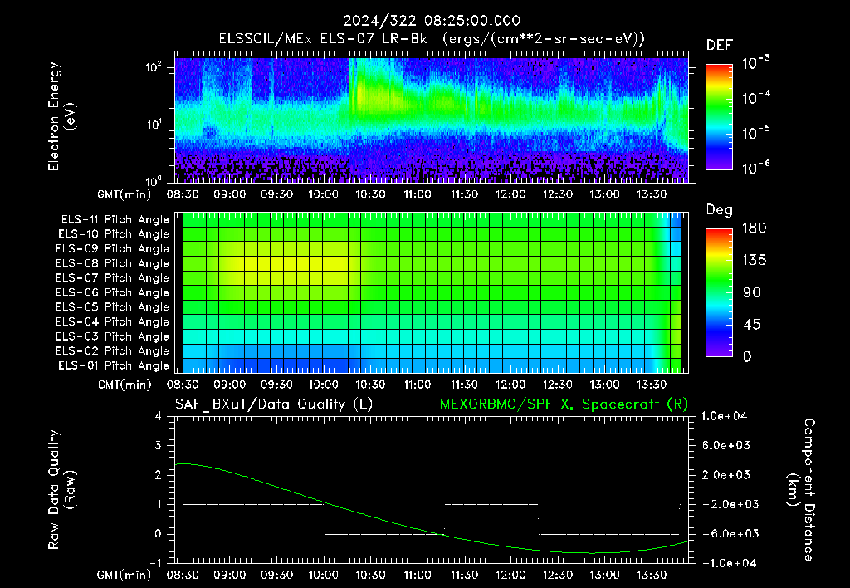Image resolution: width=850 pixels, height=588 pixels.
Task: Select the ELSSCIL/MEx ELS-07 LR-Bk title
Action: click(323, 39)
